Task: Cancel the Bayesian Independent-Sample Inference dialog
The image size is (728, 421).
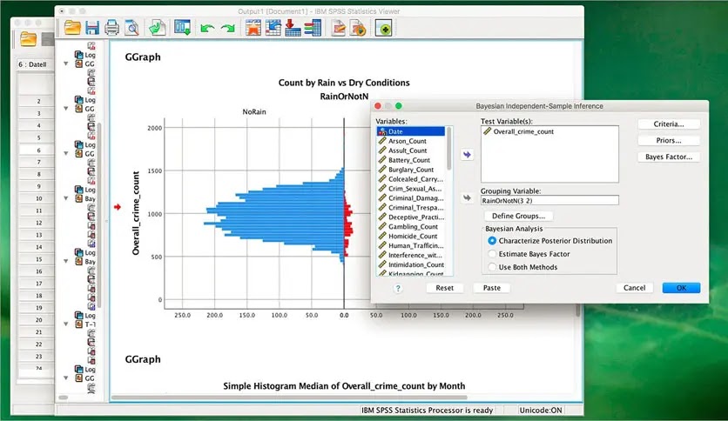Action: pyautogui.click(x=634, y=288)
